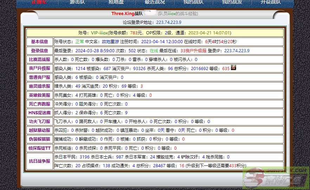Open the 开设战队 tab
Viewport: 310px width, 190px height.
tap(271, 2)
